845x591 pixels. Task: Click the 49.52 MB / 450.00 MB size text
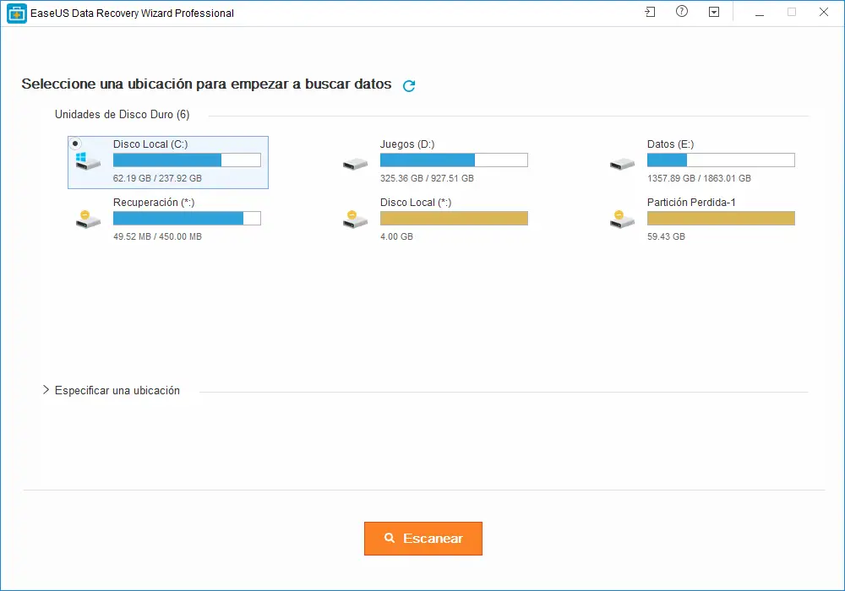pos(157,236)
